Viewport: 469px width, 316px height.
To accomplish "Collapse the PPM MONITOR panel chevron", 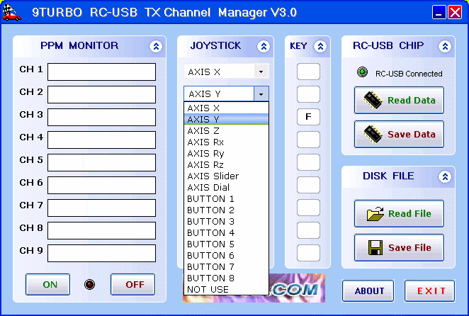I will [x=156, y=46].
